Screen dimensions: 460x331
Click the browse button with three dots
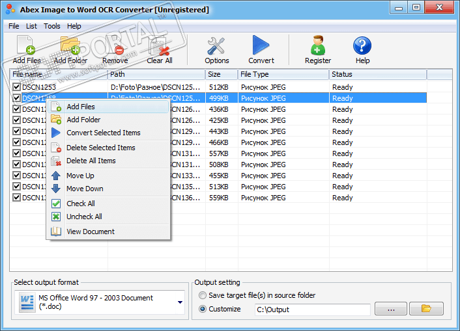pyautogui.click(x=391, y=309)
